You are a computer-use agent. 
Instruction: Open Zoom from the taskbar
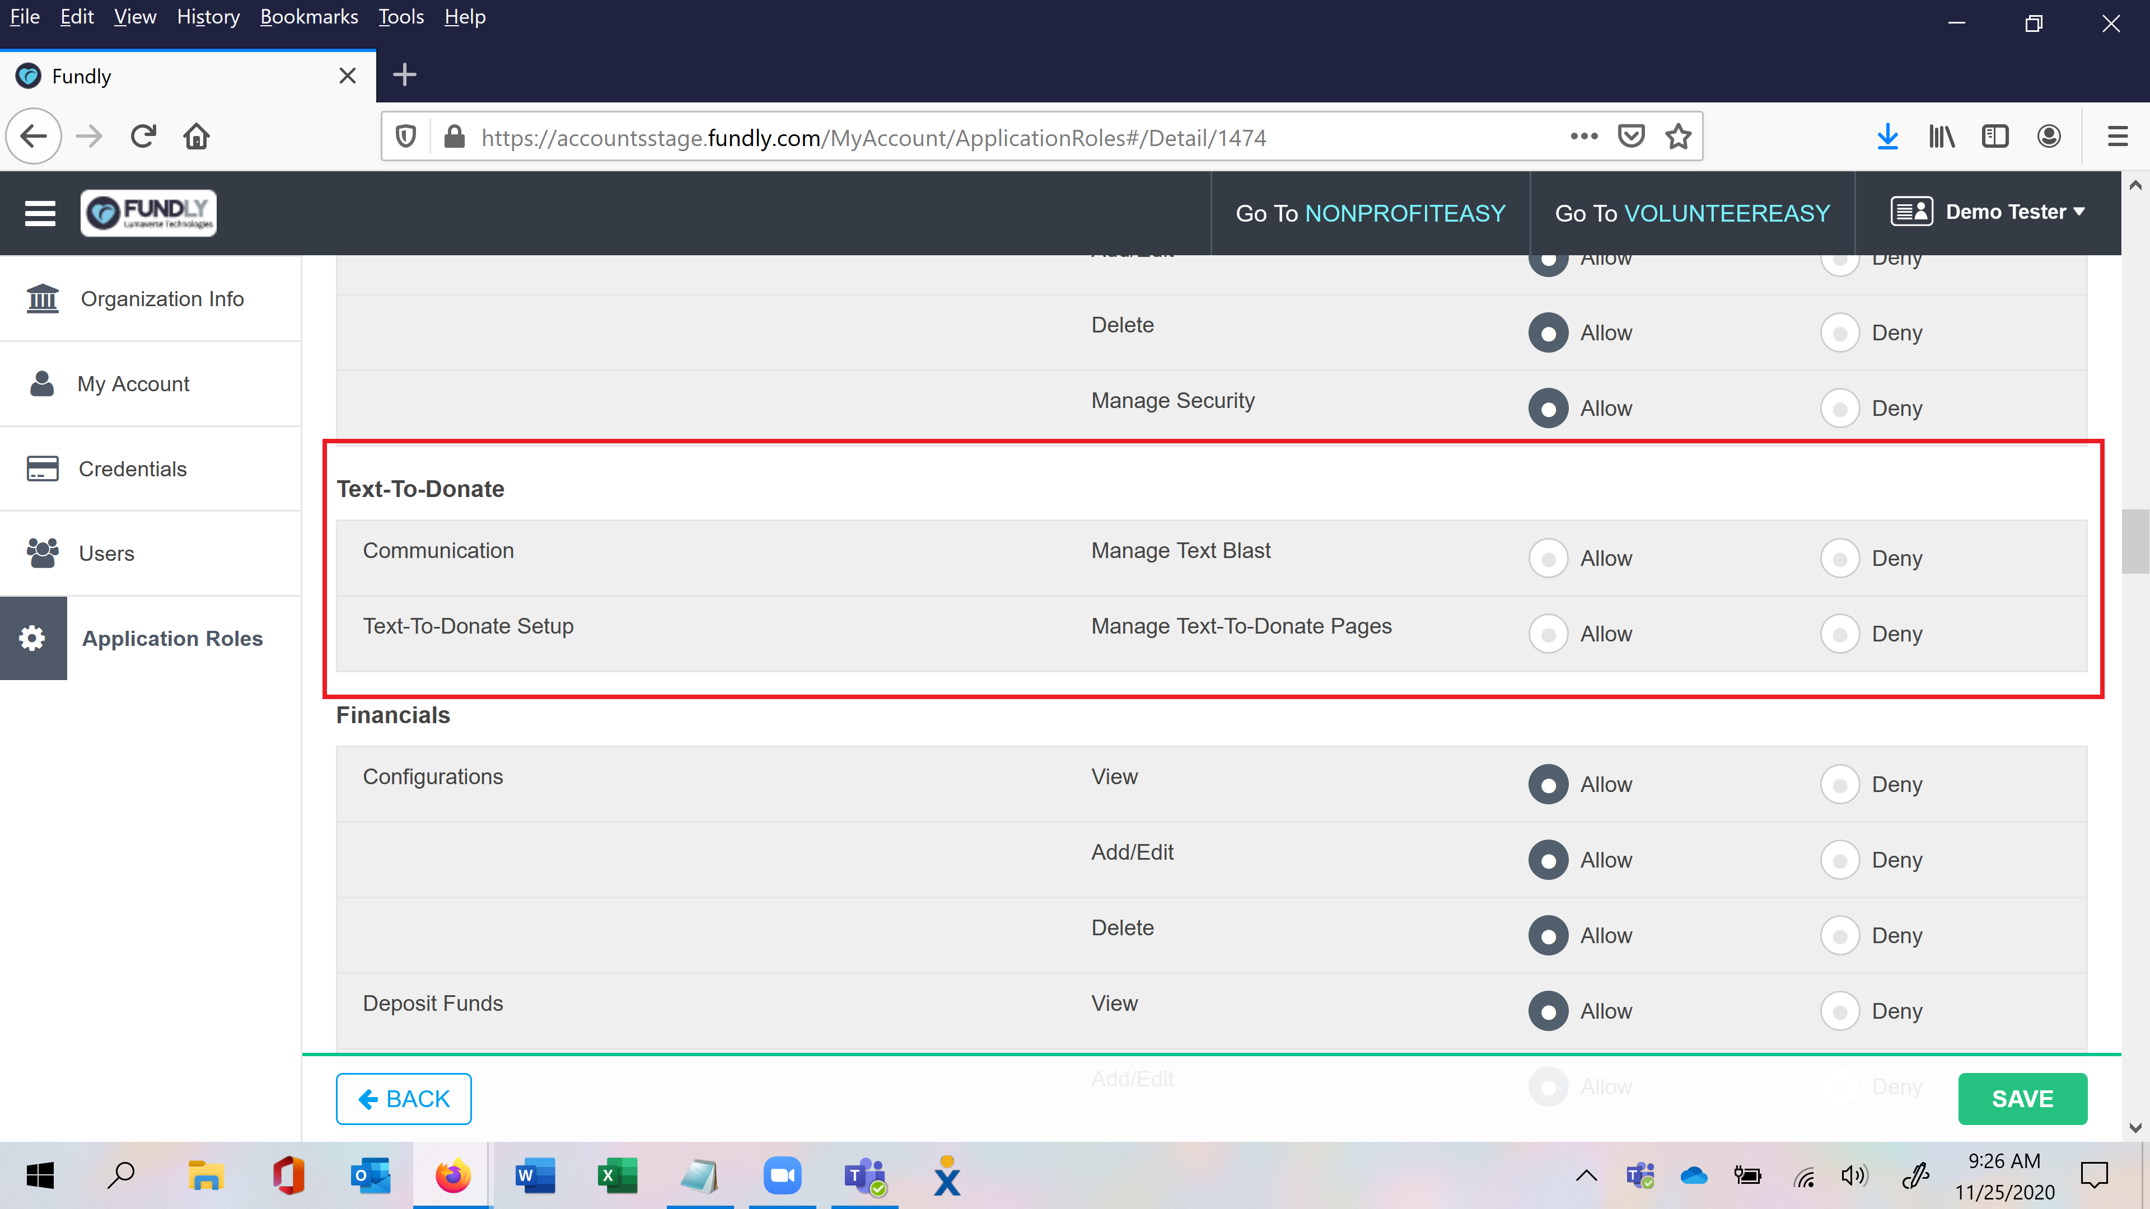[782, 1175]
